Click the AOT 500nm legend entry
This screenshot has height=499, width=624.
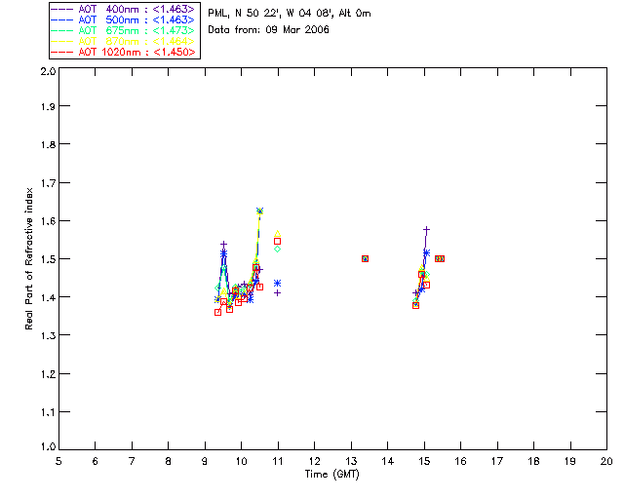click(x=124, y=19)
